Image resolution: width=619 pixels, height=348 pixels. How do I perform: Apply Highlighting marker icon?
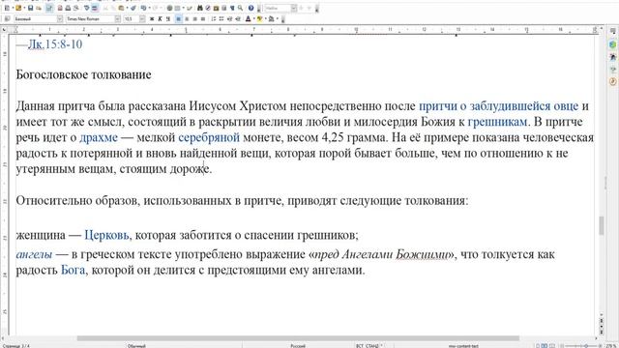tap(260, 19)
